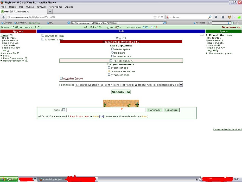Click the battle chat message input
242x182 pixels.
(106, 110)
